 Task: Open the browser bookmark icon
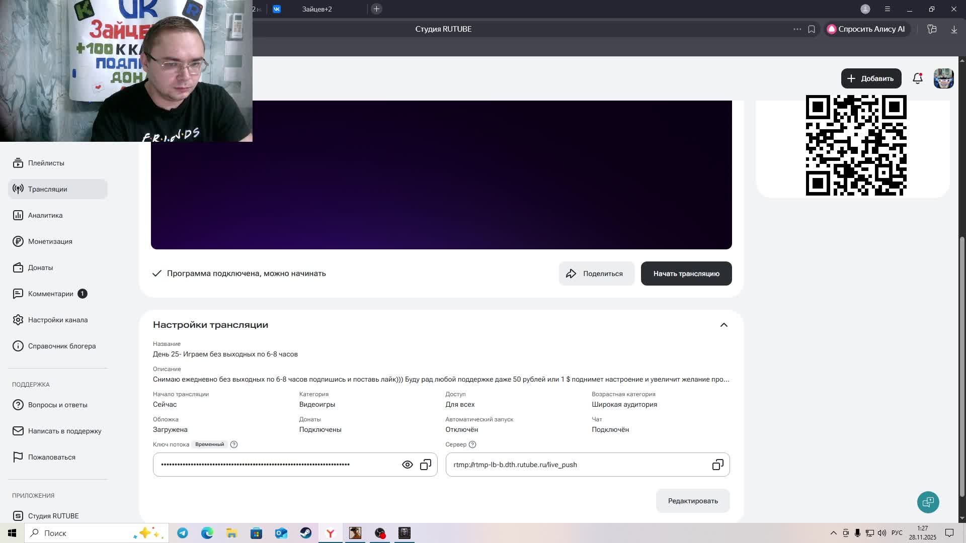tap(812, 29)
